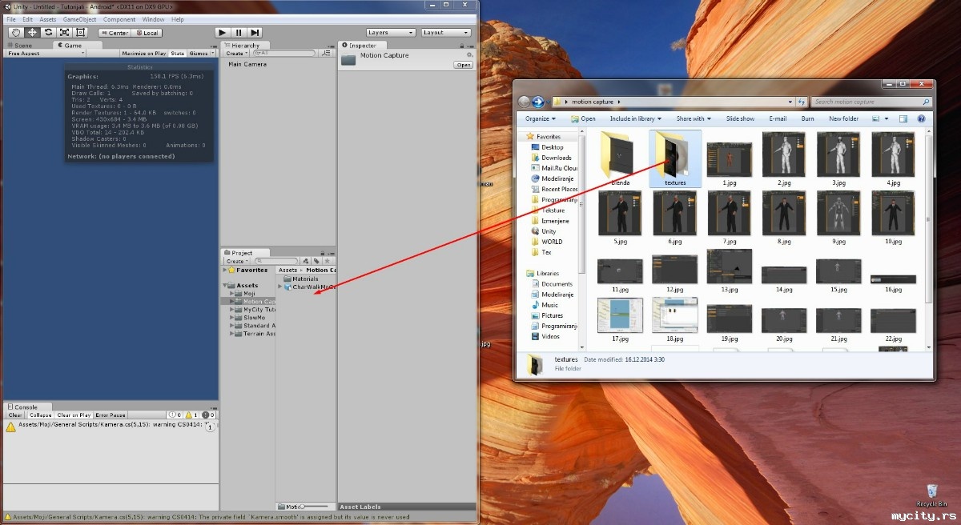Open the GameObject menu
Viewport: 961px width, 525px height.
tap(78, 19)
